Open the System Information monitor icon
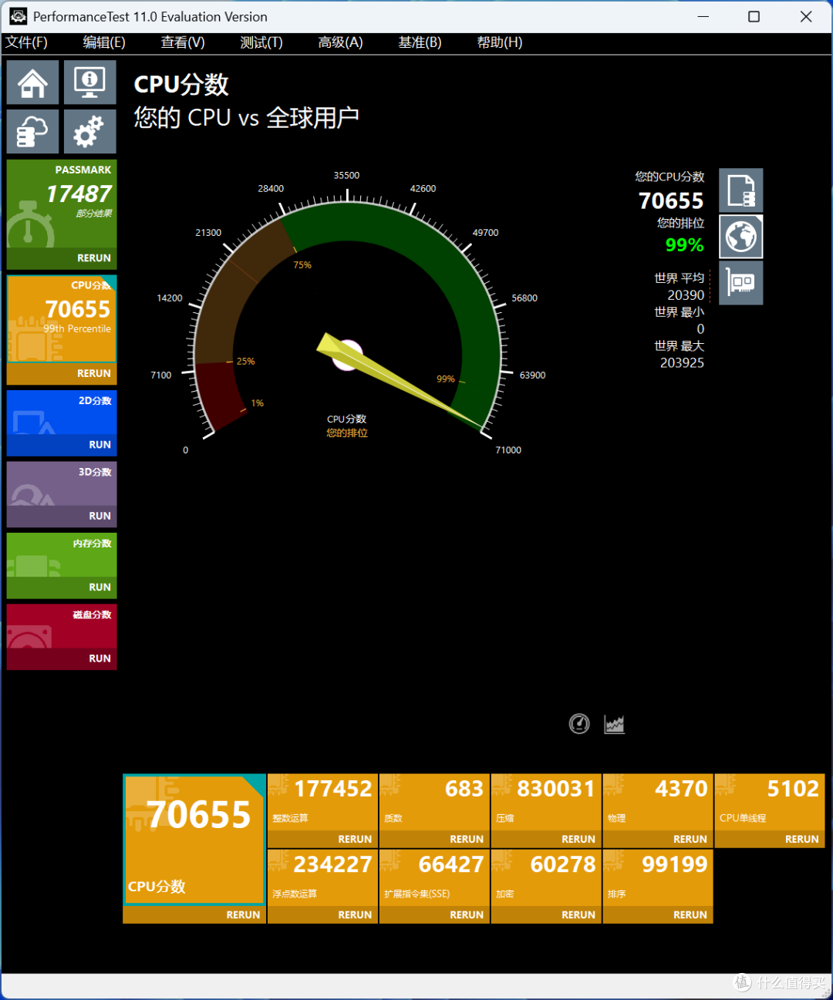The image size is (833, 1000). click(90, 82)
